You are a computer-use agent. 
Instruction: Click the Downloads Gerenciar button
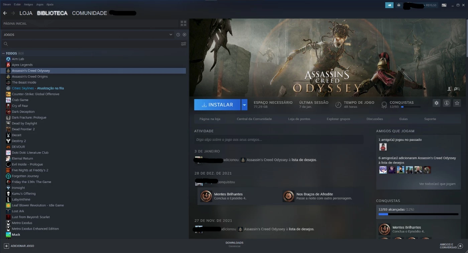point(234,244)
